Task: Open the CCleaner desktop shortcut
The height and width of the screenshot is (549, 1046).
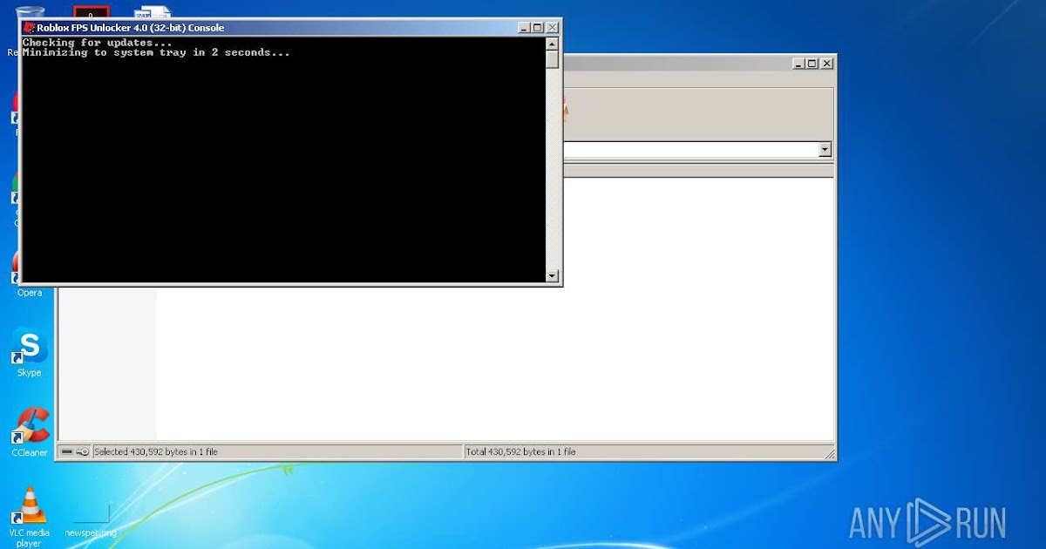Action: (29, 432)
